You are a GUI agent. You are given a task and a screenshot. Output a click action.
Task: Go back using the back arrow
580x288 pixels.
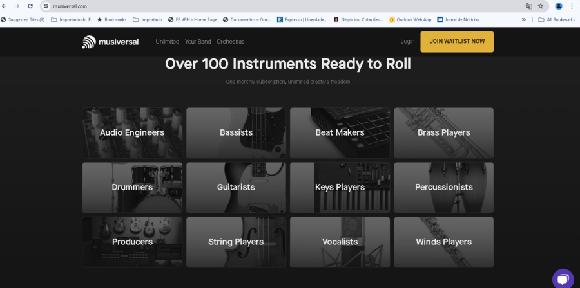click(5, 6)
